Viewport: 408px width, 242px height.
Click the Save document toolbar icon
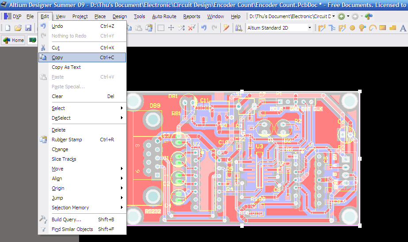28,28
